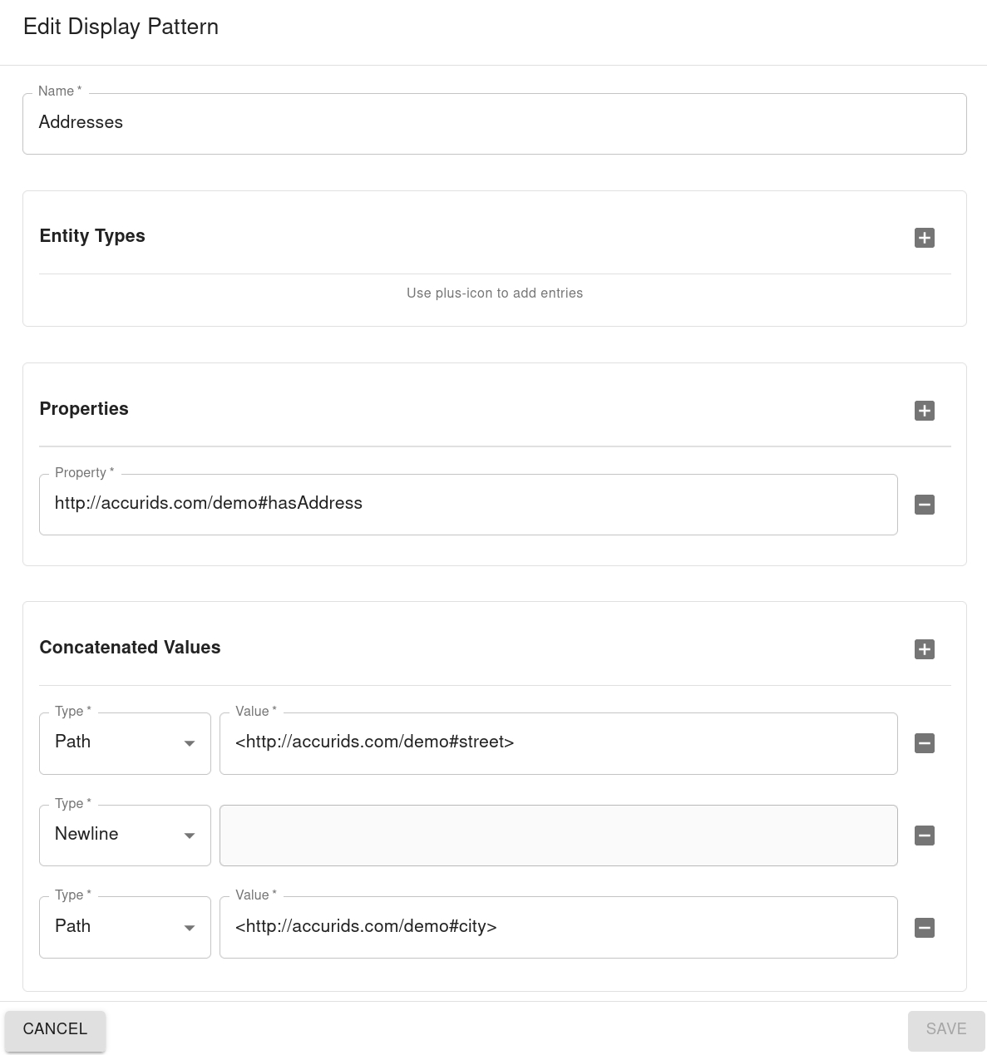Click the empty grayed-out Newline value box
987x1055 pixels.
click(x=558, y=836)
